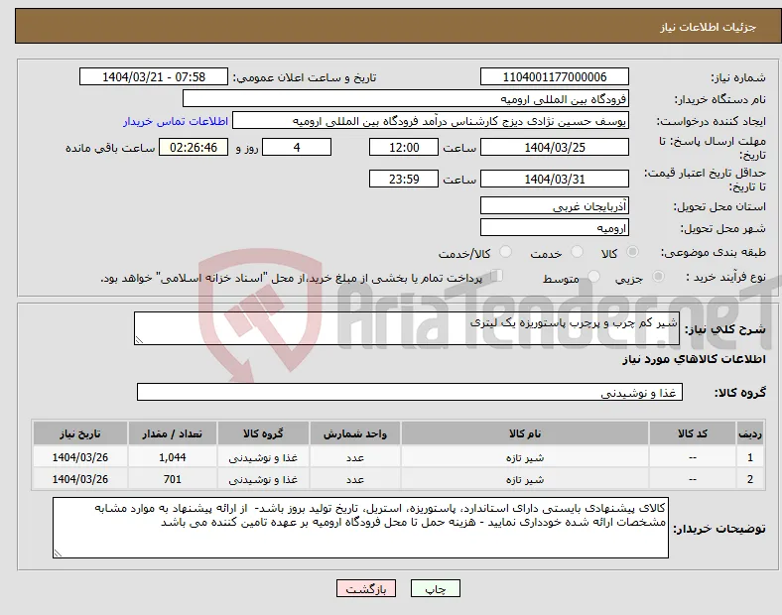
Task: Click the resize handle of buyer notes area
Action: coord(58,553)
